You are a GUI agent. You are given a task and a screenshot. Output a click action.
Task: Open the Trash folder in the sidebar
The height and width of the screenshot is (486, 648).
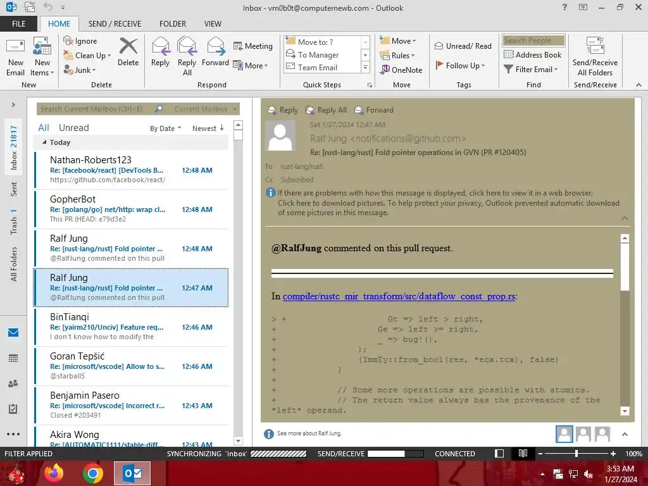point(14,221)
